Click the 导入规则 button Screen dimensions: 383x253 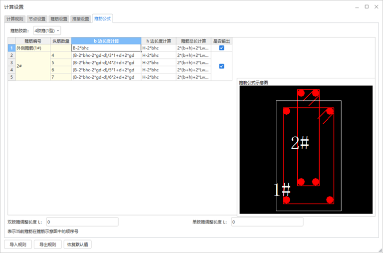[x=18, y=245]
